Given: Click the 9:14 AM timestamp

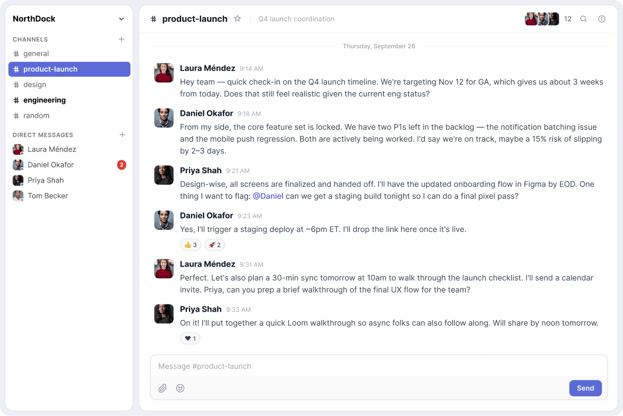Looking at the screenshot, I should pos(251,68).
